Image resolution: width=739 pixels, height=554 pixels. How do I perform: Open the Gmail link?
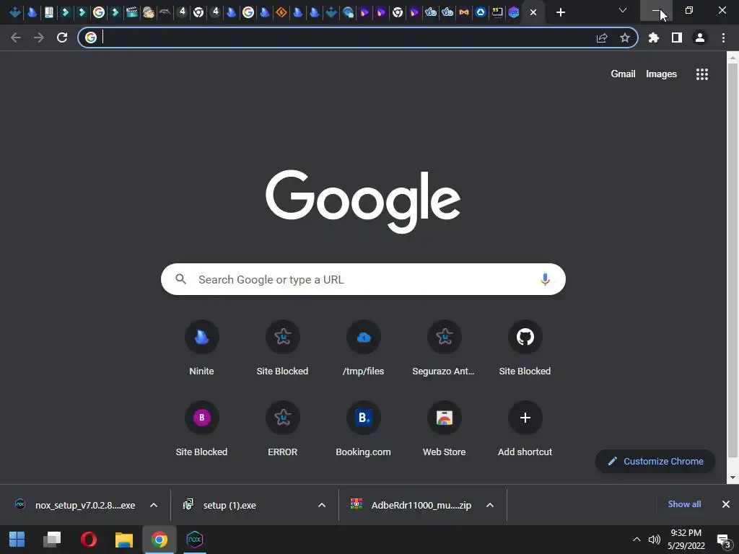pyautogui.click(x=623, y=74)
